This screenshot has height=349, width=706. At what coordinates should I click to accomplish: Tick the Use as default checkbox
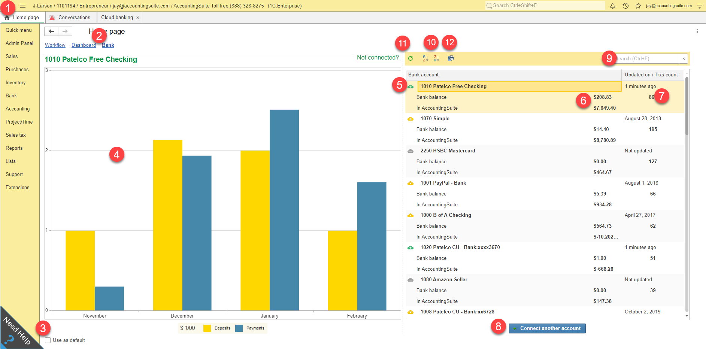click(48, 340)
